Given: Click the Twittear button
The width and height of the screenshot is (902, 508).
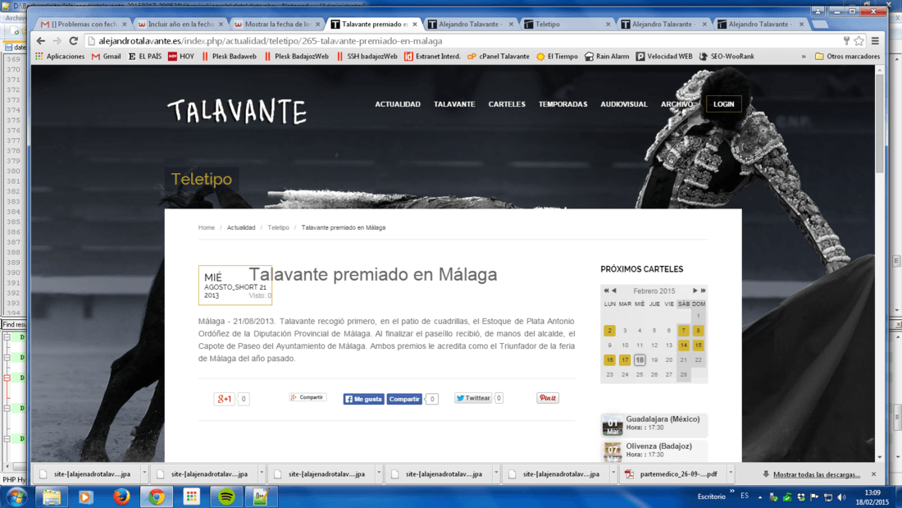Looking at the screenshot, I should coord(473,398).
